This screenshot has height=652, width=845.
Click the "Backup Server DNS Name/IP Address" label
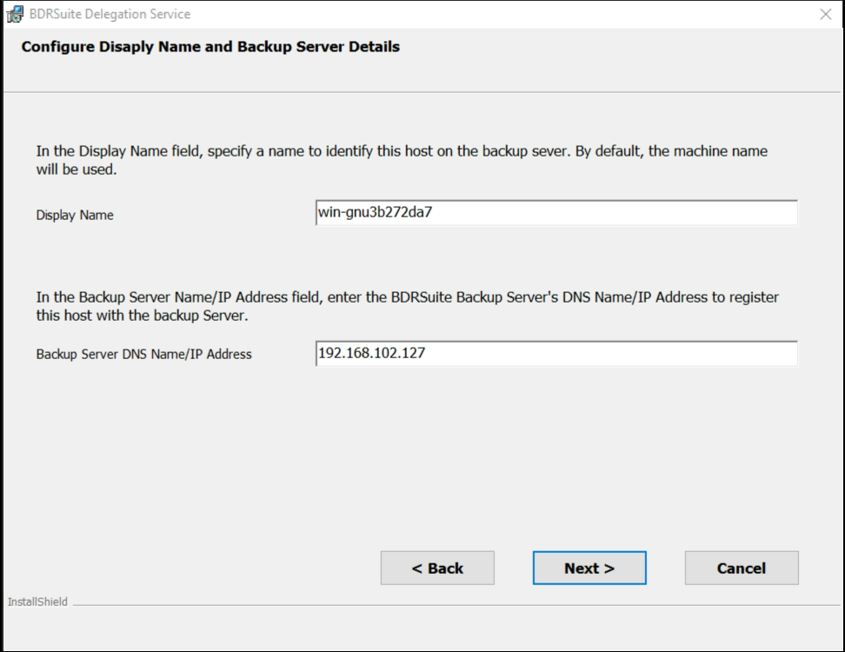(144, 354)
